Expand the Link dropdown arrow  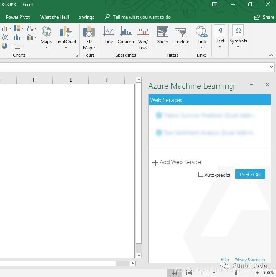click(202, 48)
